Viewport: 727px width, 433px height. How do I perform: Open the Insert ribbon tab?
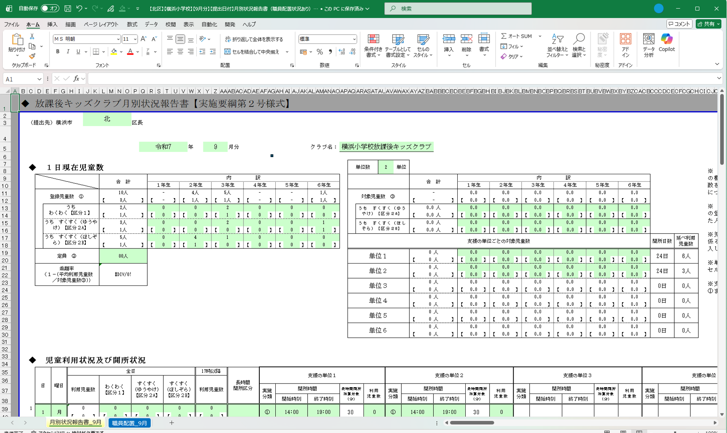point(52,24)
